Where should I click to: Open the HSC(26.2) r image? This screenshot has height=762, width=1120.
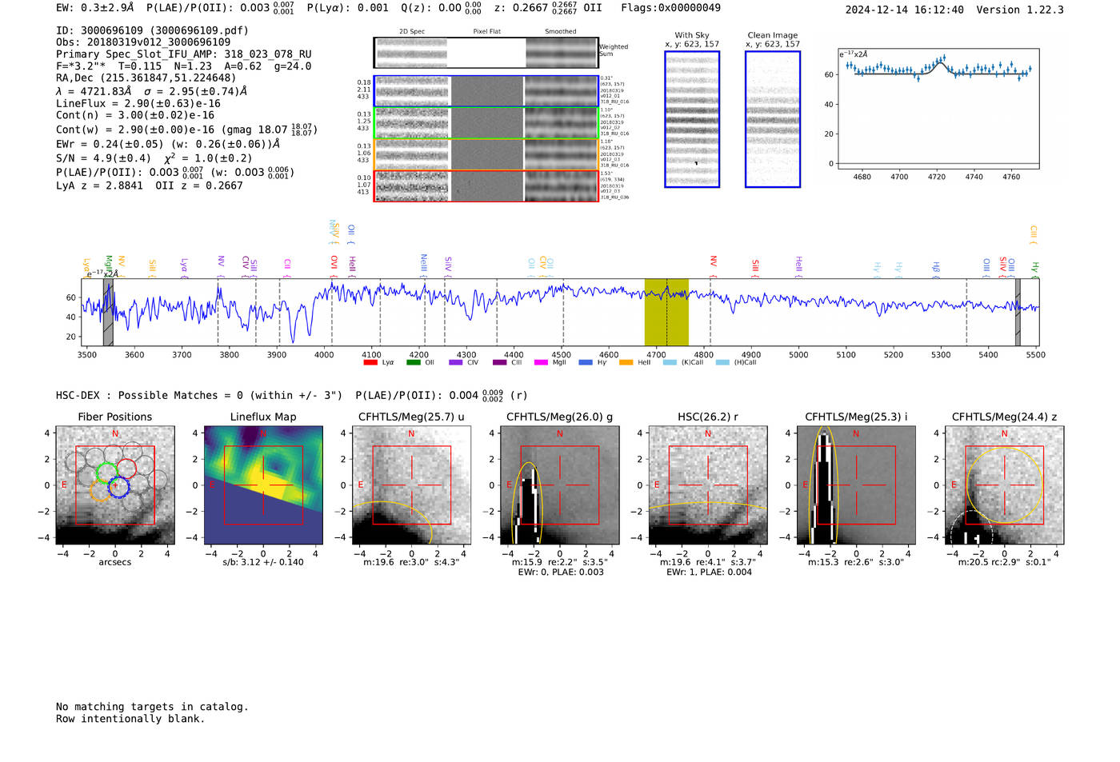click(x=708, y=485)
